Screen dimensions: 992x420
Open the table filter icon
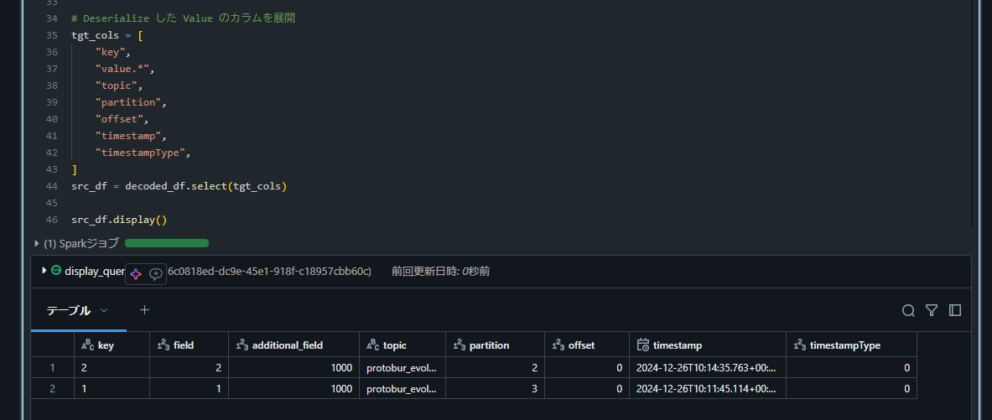[932, 310]
